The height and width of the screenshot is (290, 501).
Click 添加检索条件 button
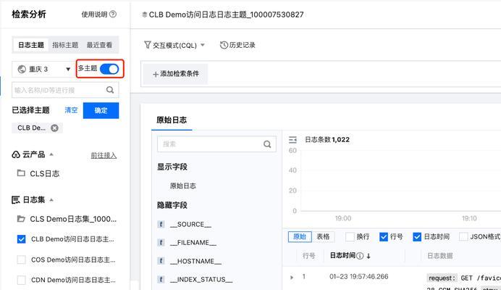[x=175, y=74]
